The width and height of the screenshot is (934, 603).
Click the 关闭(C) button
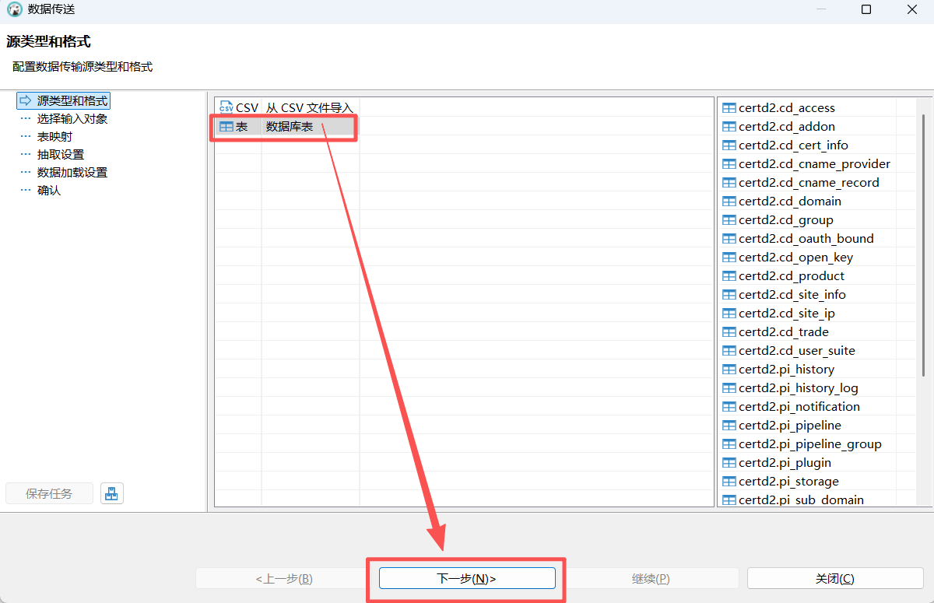[834, 578]
